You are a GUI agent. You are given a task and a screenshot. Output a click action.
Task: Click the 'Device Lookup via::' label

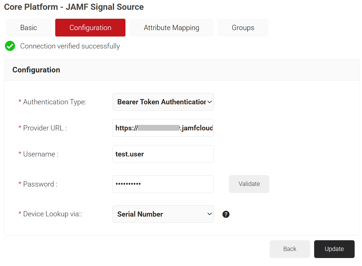(x=53, y=214)
